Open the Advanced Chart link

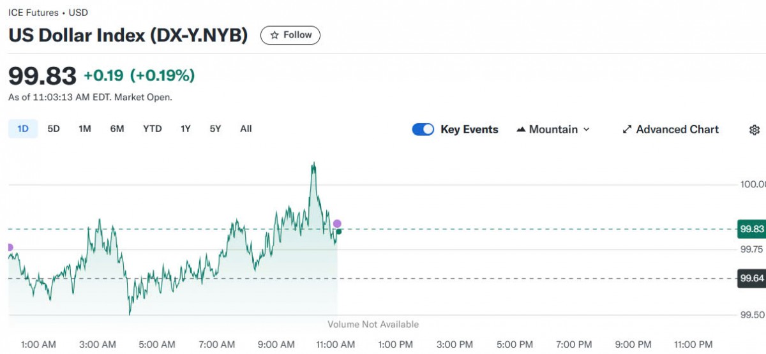coord(677,129)
